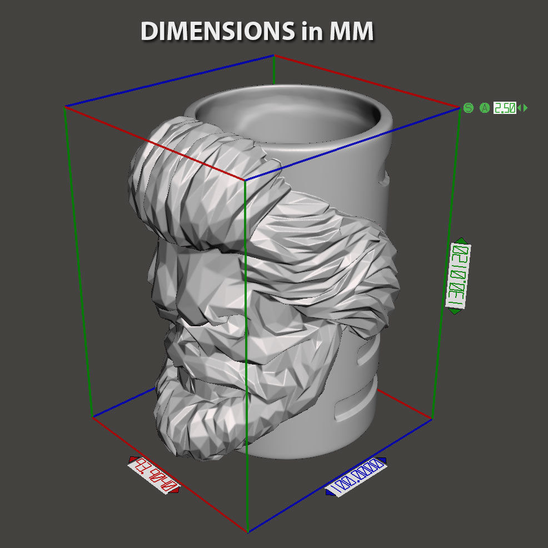Click the green A circle icon
The image size is (548, 548).
(485, 108)
